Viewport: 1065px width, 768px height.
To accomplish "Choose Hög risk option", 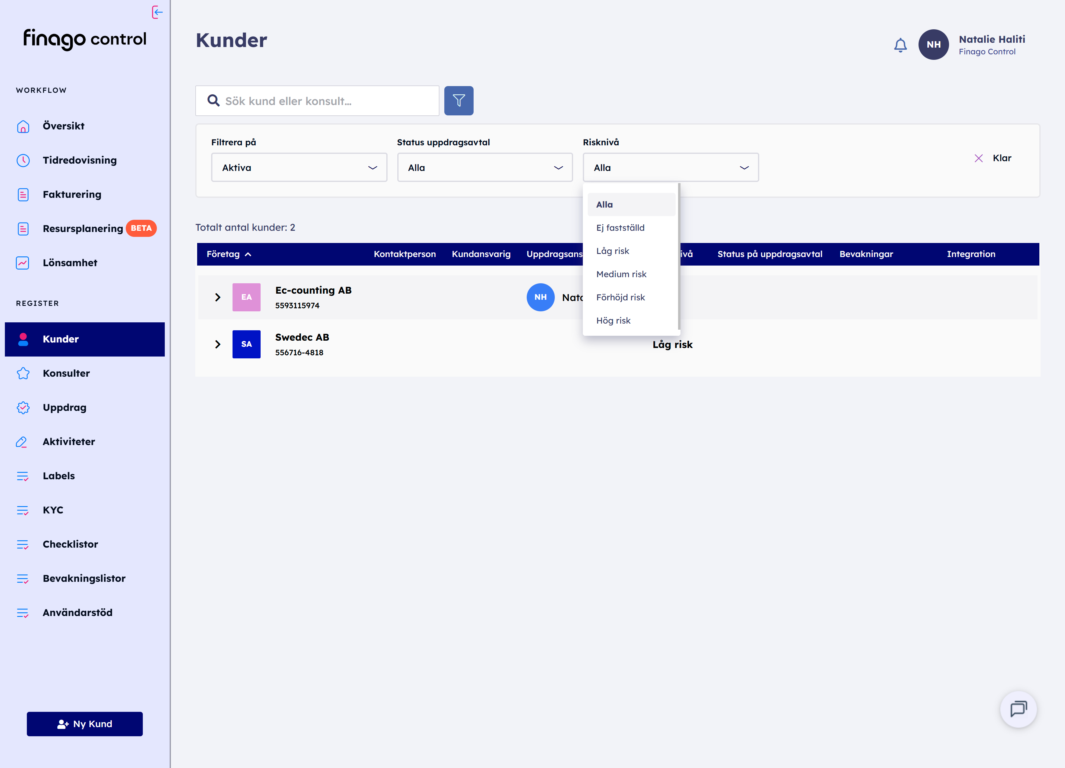I will click(613, 320).
